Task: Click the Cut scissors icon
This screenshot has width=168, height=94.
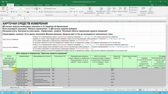Action: click(7, 8)
